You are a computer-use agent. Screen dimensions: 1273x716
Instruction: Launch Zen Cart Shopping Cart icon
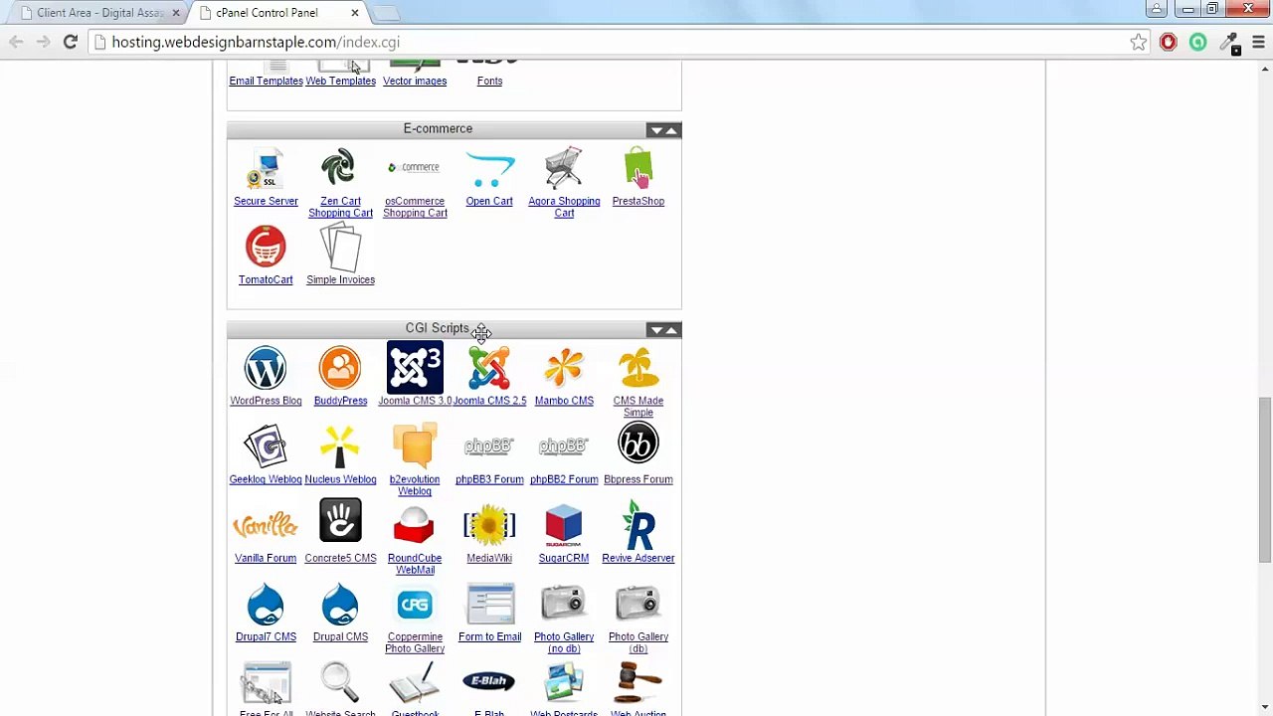(340, 168)
